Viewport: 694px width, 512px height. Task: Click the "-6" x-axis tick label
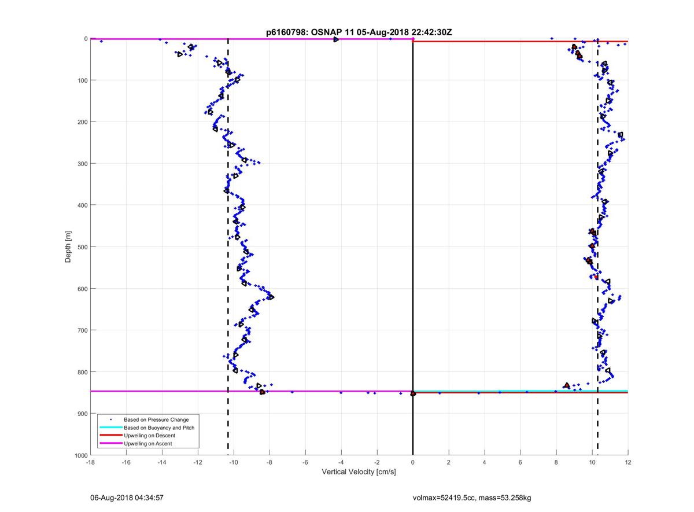pos(305,462)
